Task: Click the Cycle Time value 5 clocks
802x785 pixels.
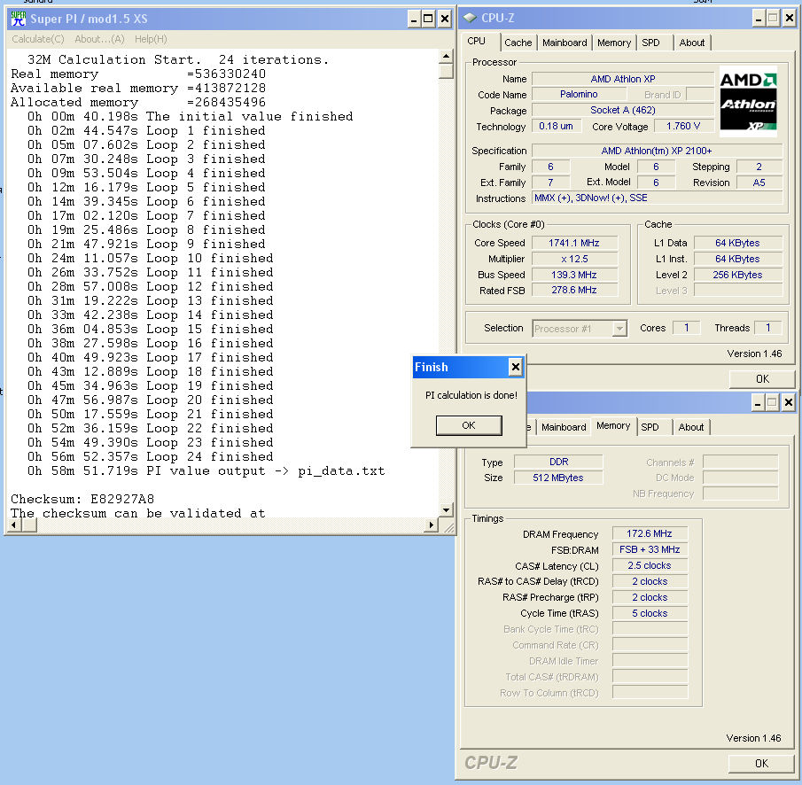Action: click(x=650, y=612)
